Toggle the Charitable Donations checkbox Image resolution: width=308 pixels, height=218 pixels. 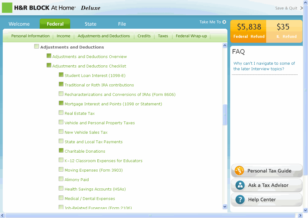point(61,151)
